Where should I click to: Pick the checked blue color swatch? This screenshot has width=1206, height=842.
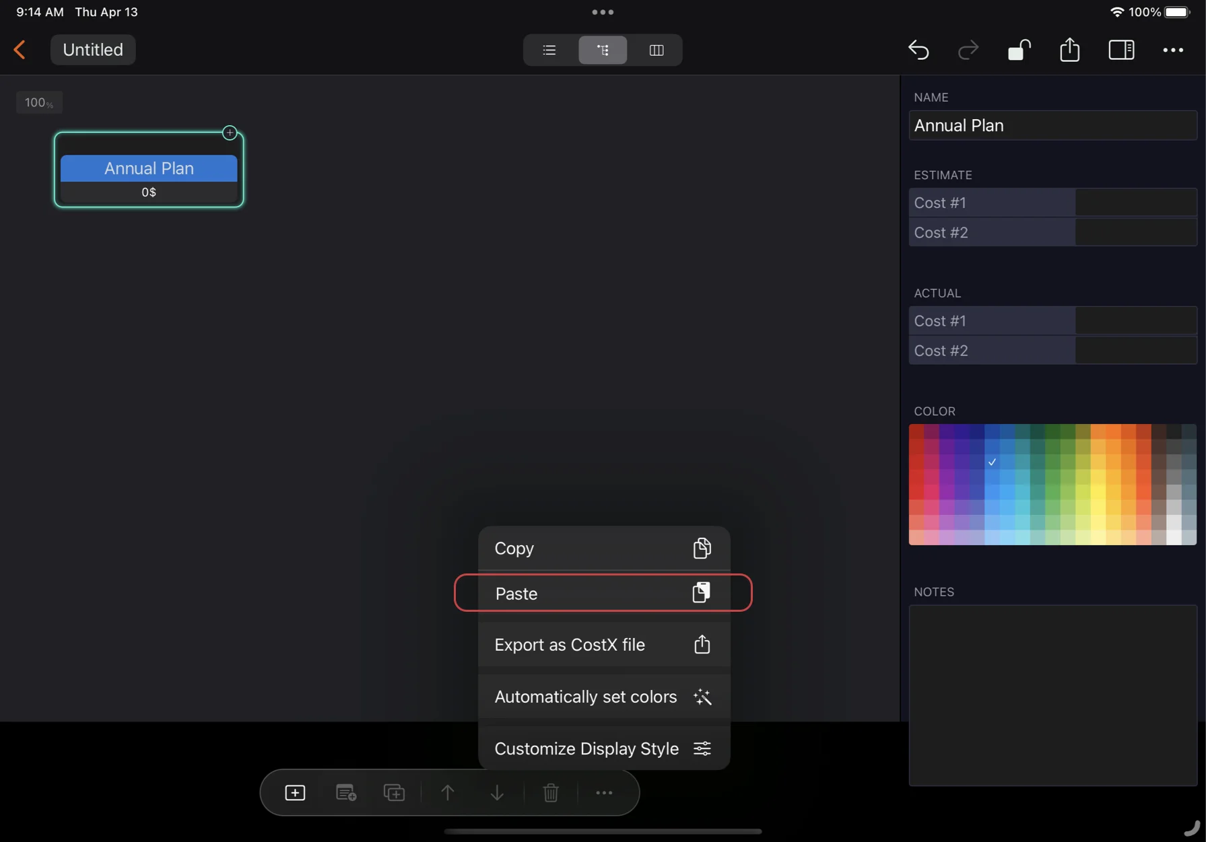coord(992,462)
